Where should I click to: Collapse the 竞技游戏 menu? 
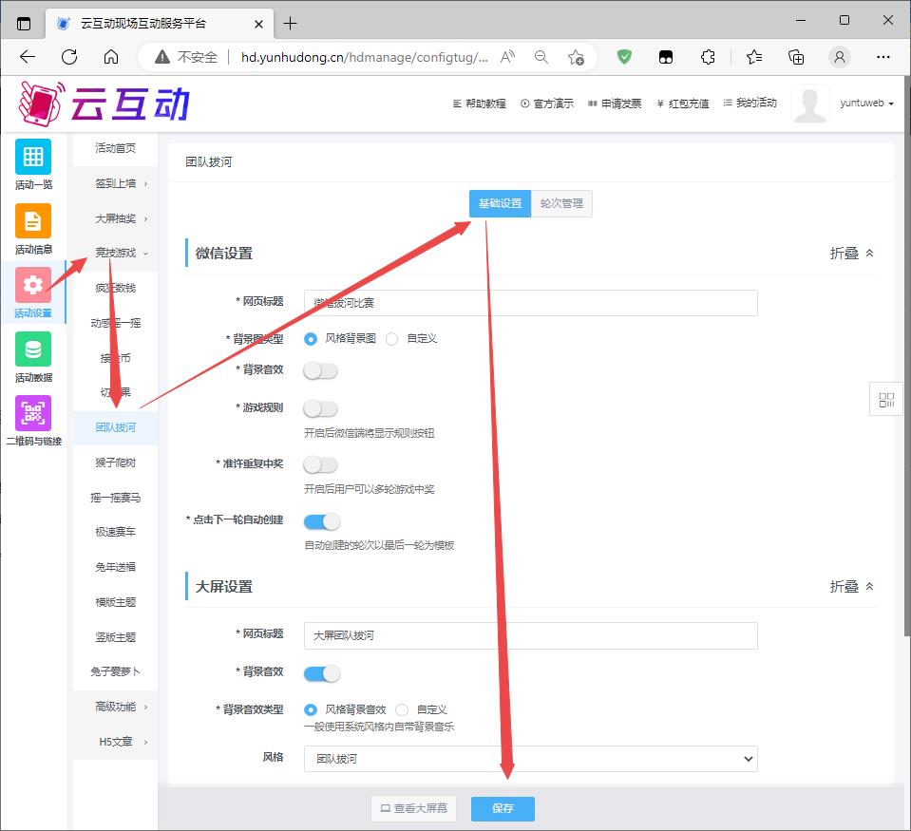pos(115,254)
